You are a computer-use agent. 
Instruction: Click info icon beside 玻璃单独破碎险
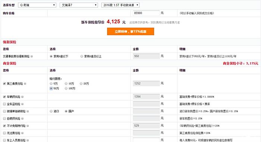point(28,111)
